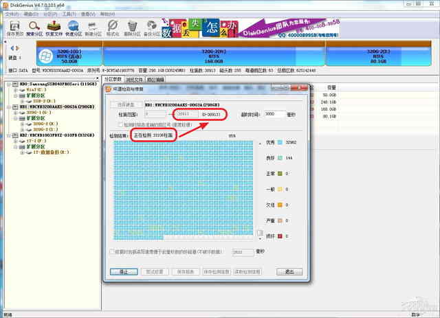The height and width of the screenshot is (318, 440).
Task: Click the 损坏 red legend swatch
Action: click(280, 236)
